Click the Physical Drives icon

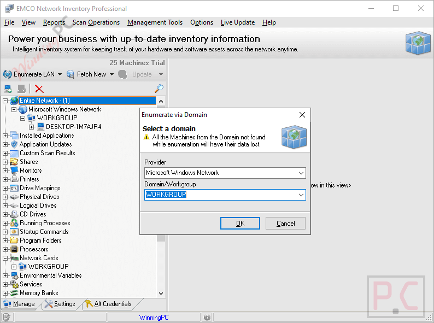(x=14, y=197)
